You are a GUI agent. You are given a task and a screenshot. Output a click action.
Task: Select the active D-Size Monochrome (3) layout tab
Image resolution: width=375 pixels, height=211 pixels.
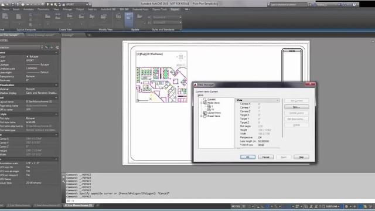pos(79,205)
